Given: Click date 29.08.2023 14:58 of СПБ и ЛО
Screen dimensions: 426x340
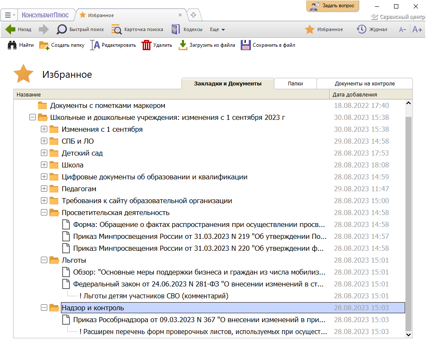Looking at the screenshot, I should tap(361, 141).
